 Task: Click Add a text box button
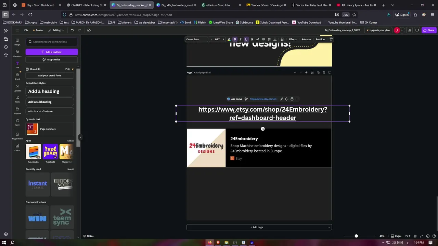point(52,52)
